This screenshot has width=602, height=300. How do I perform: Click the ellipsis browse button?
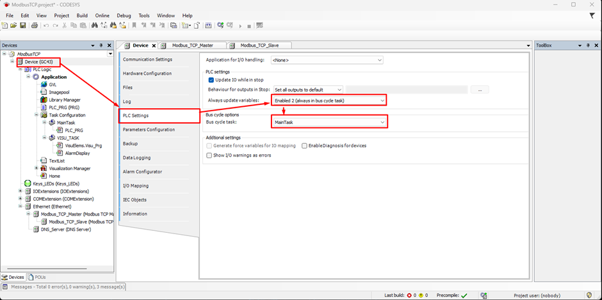(x=480, y=90)
